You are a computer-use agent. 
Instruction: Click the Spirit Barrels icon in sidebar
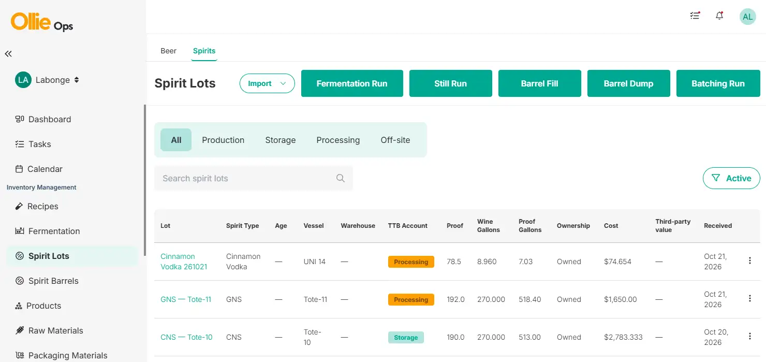[x=20, y=281]
